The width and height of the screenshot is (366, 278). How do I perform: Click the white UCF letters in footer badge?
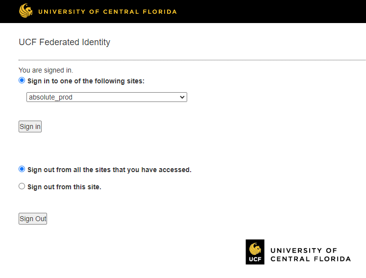[x=255, y=259]
